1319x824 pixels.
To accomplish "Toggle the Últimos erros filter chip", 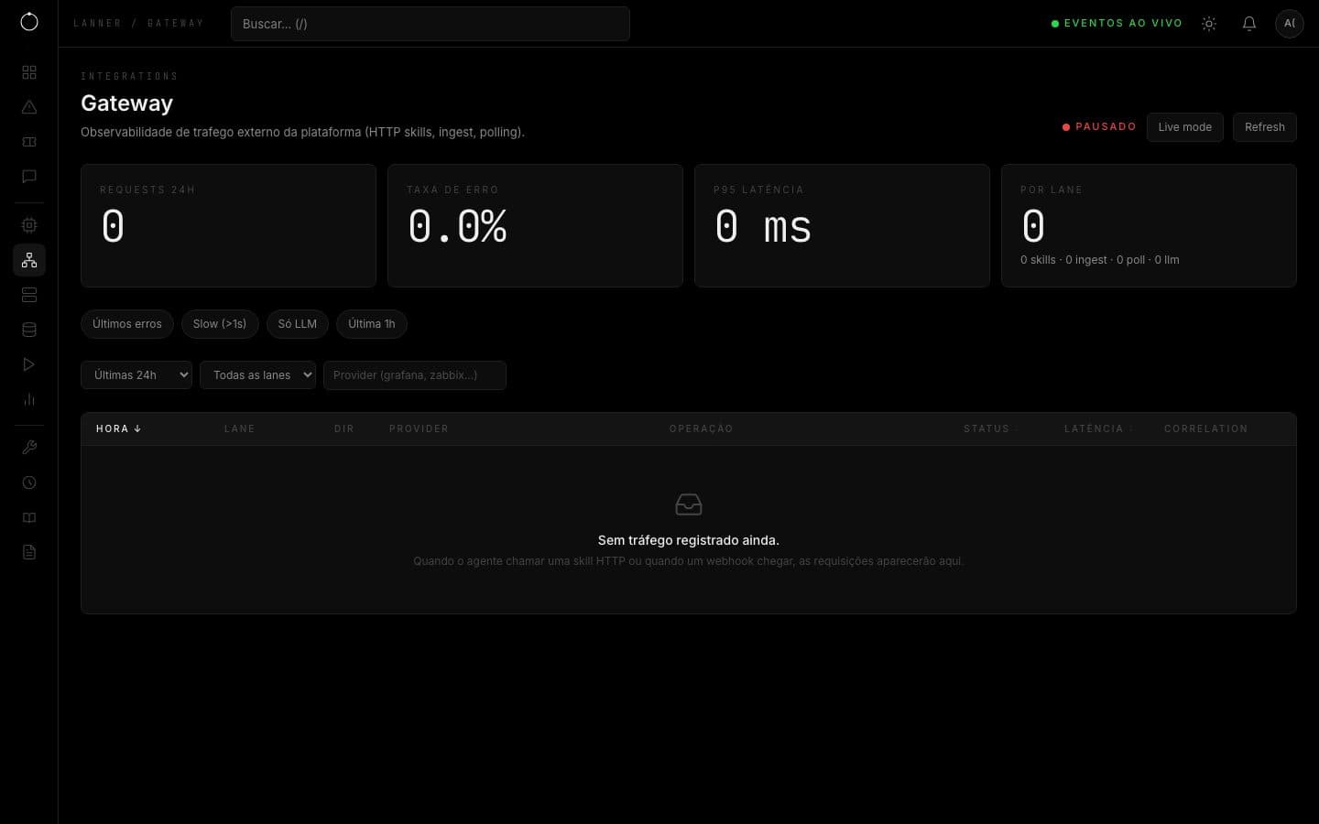I will tap(127, 324).
